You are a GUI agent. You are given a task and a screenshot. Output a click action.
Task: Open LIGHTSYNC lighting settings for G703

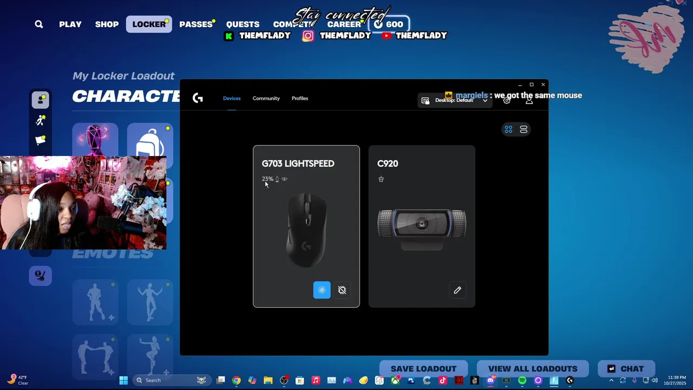click(322, 290)
